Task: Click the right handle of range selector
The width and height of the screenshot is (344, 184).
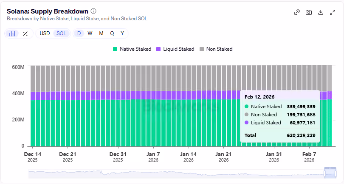Action: (x=336, y=174)
